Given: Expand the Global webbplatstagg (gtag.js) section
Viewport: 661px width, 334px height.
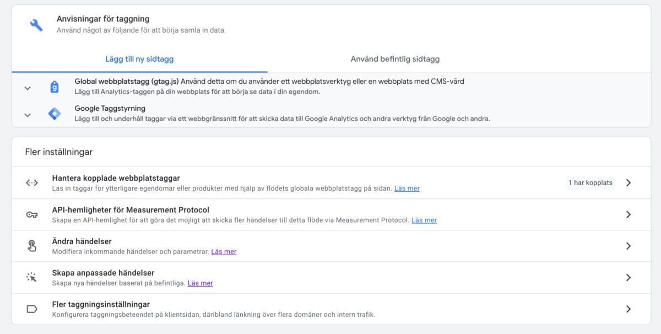Looking at the screenshot, I should [28, 88].
